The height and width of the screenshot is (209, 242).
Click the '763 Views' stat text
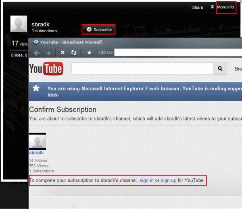pyautogui.click(x=39, y=166)
